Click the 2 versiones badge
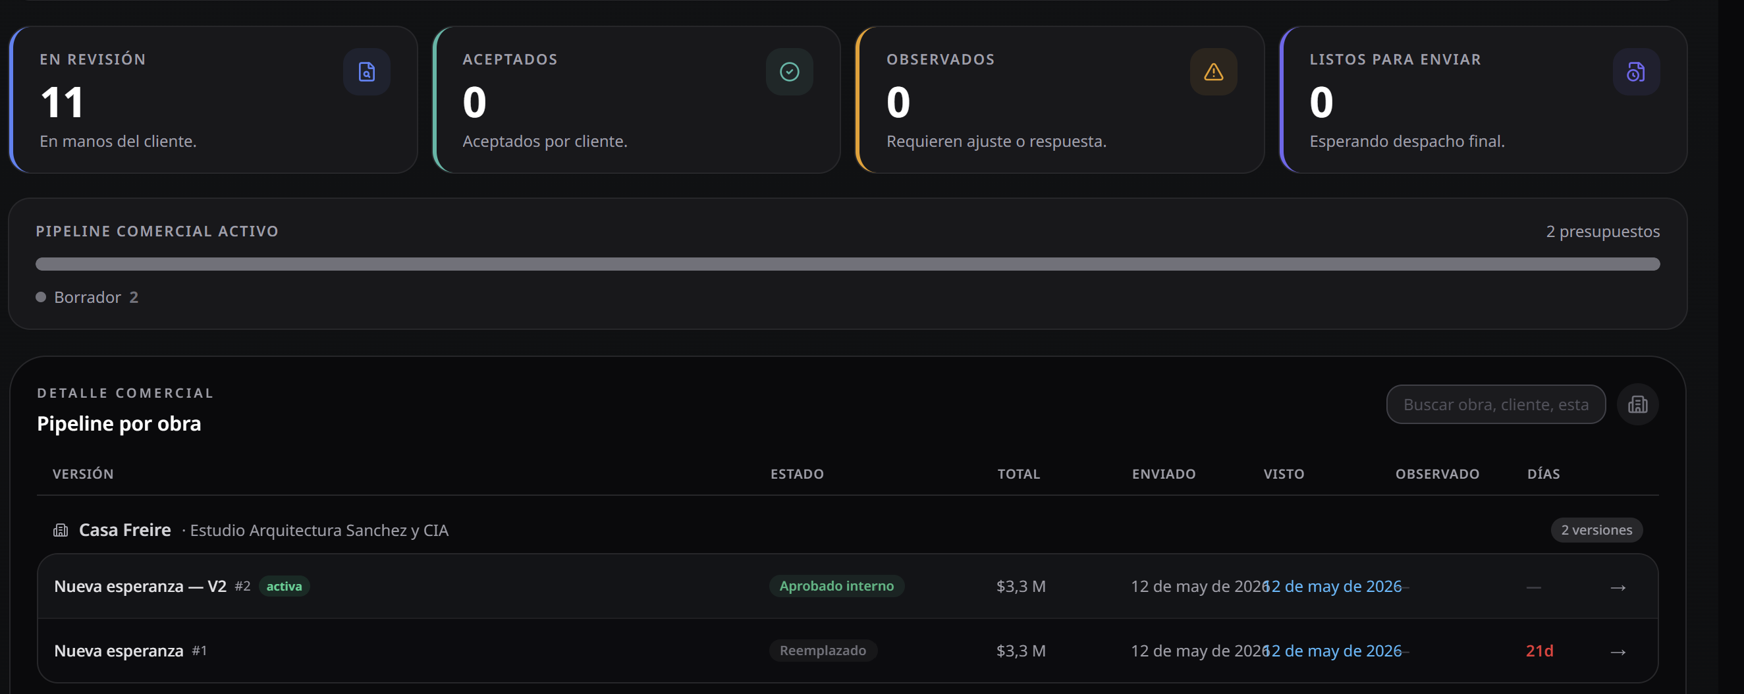The image size is (1744, 694). pos(1596,530)
